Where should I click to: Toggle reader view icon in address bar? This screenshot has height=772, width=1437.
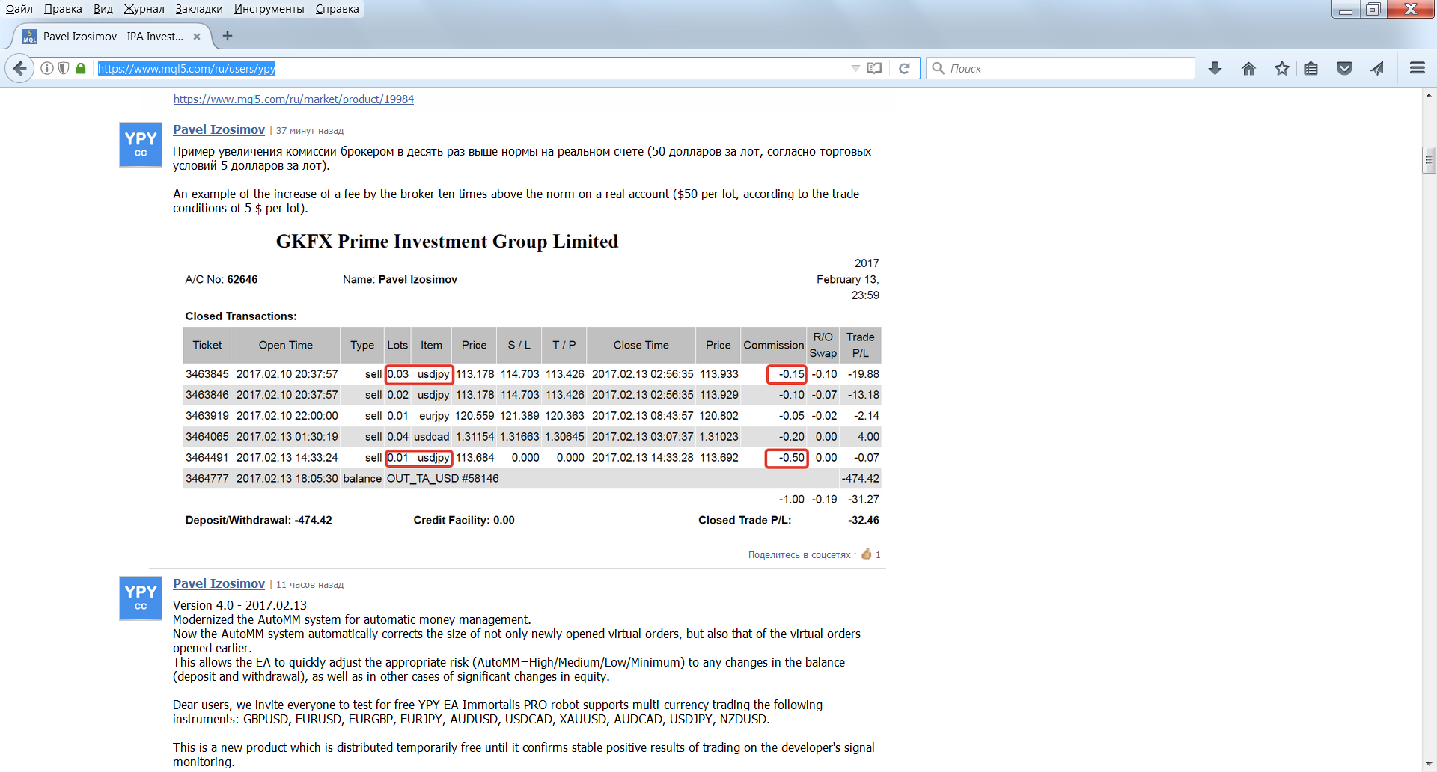tap(874, 68)
